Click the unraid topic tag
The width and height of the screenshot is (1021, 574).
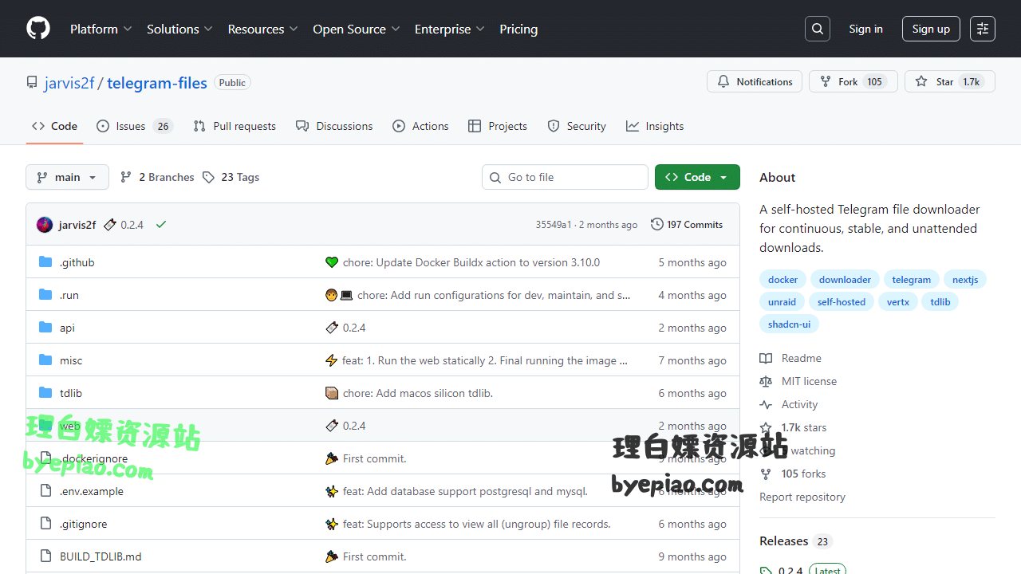point(782,302)
